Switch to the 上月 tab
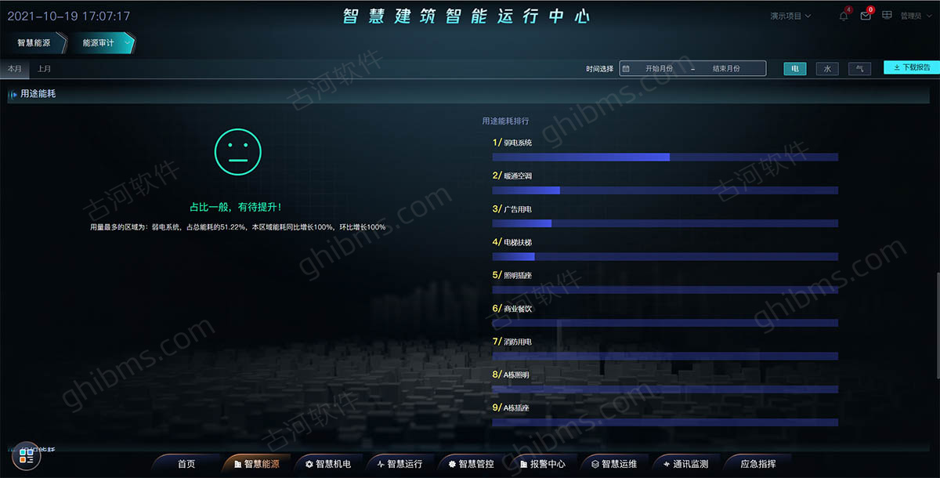Image resolution: width=940 pixels, height=478 pixels. click(44, 69)
